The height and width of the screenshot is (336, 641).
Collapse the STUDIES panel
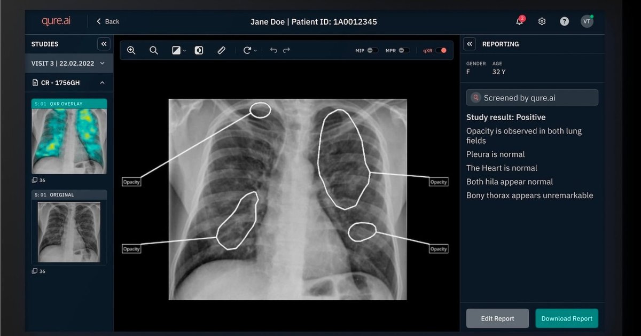[x=104, y=44]
